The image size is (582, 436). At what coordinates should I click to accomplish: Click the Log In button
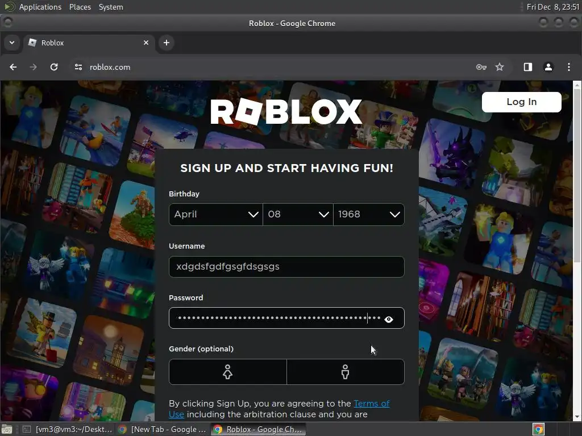click(x=522, y=102)
